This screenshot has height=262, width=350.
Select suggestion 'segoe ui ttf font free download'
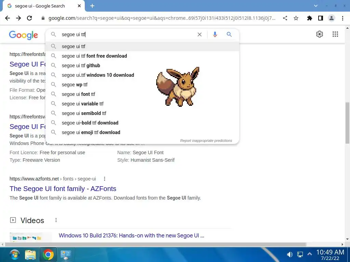click(x=143, y=56)
